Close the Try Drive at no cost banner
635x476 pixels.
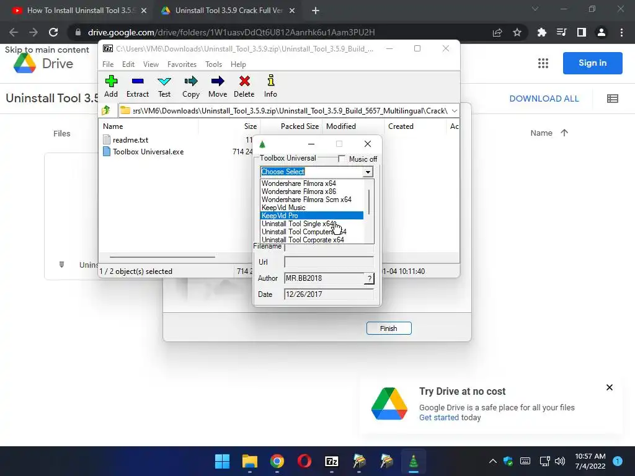[x=609, y=387]
